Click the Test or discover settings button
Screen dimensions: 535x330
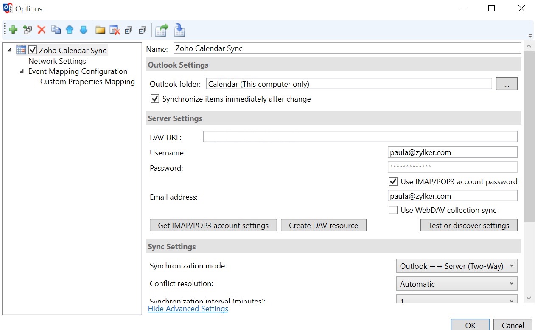469,225
